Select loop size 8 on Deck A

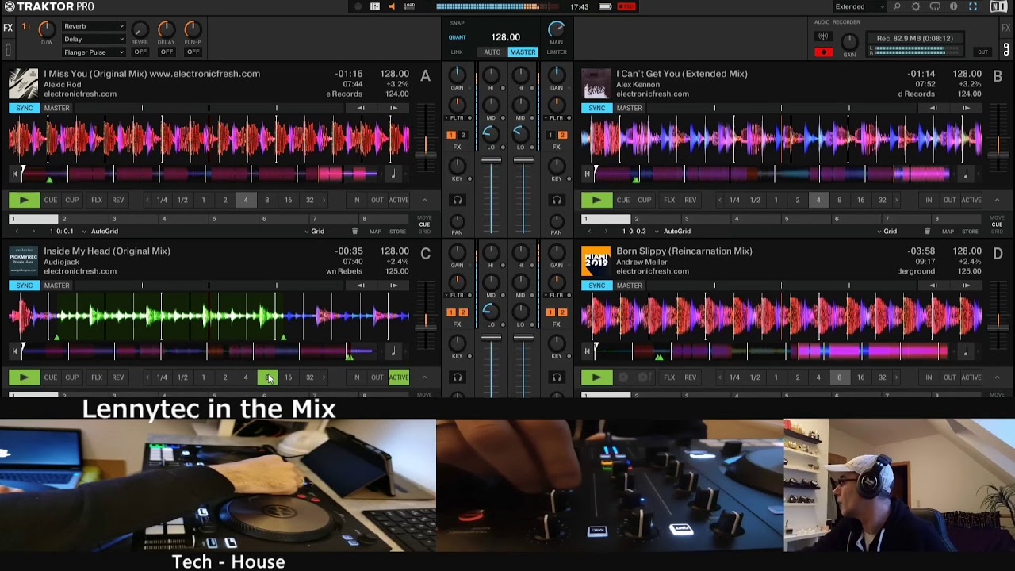click(266, 200)
